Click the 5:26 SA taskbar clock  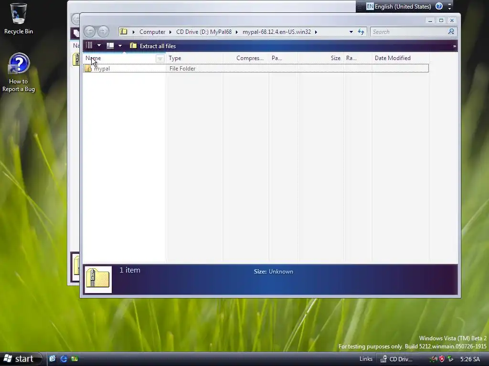470,359
